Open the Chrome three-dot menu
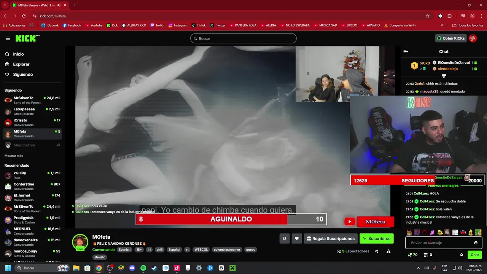Viewport: 487px width, 274px height. 481,16
